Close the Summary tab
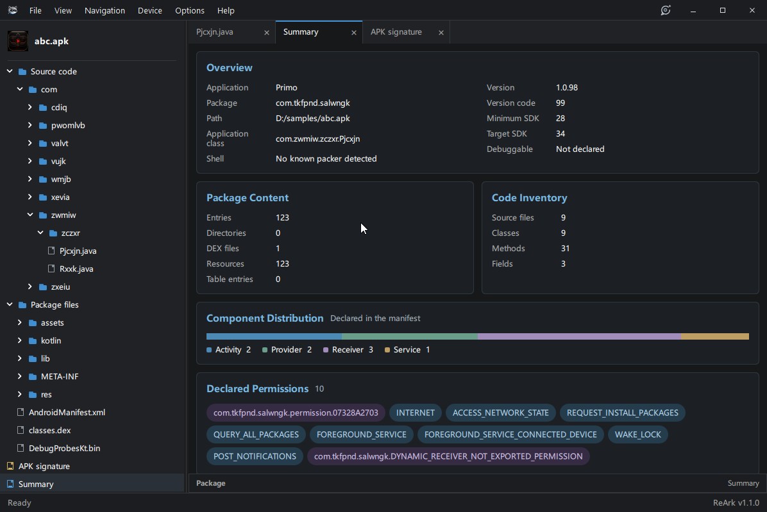The image size is (767, 512). [x=353, y=33]
